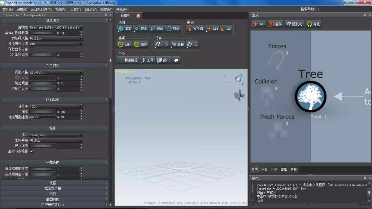Open the 分辨率 1024 dropdown
This screenshot has width=372, height=209.
pos(56,106)
